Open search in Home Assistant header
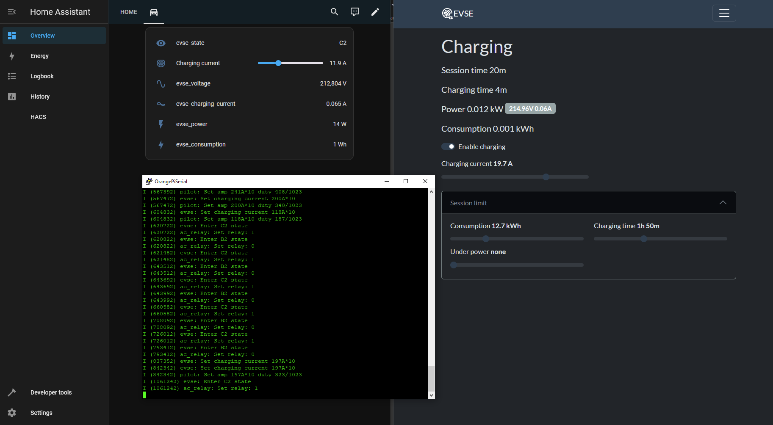This screenshot has height=425, width=773. click(334, 12)
